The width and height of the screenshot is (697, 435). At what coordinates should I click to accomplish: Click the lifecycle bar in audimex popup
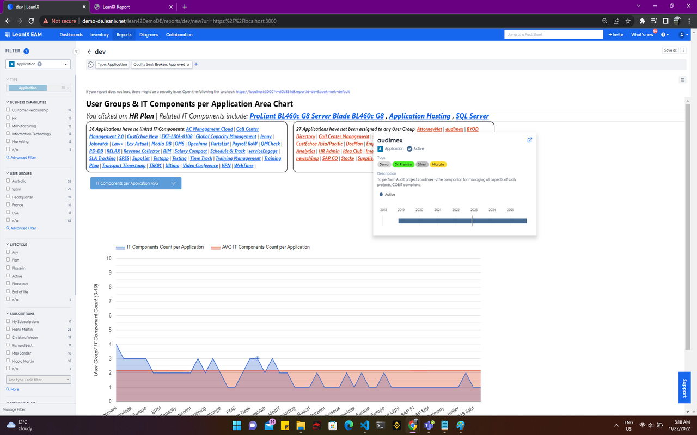(x=462, y=221)
